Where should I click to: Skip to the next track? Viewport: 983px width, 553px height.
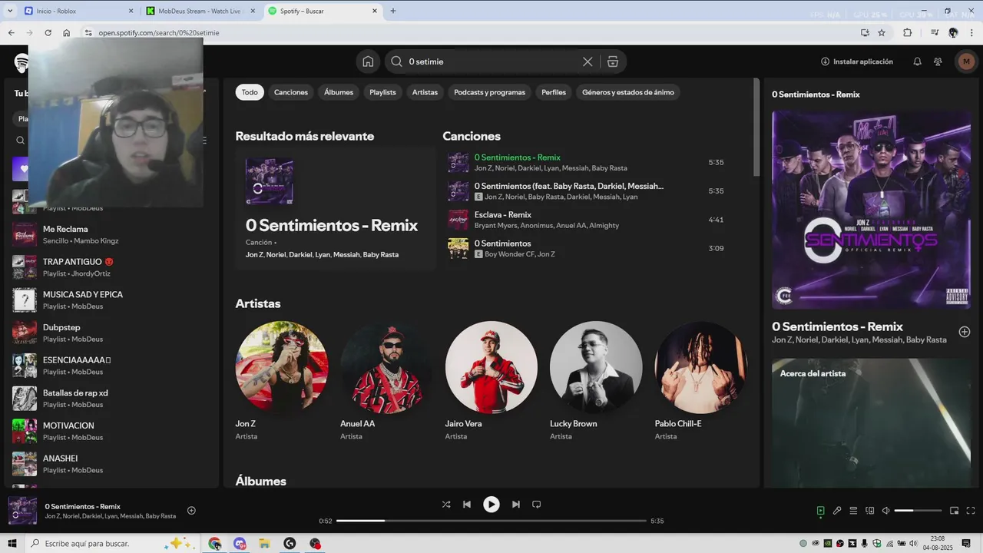tap(516, 505)
